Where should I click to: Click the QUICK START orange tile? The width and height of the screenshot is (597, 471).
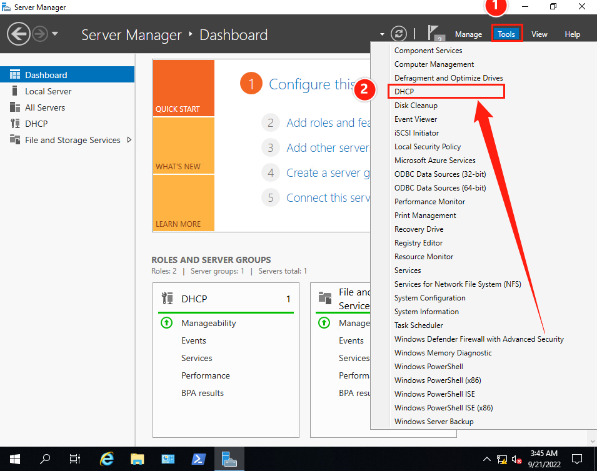coord(183,88)
